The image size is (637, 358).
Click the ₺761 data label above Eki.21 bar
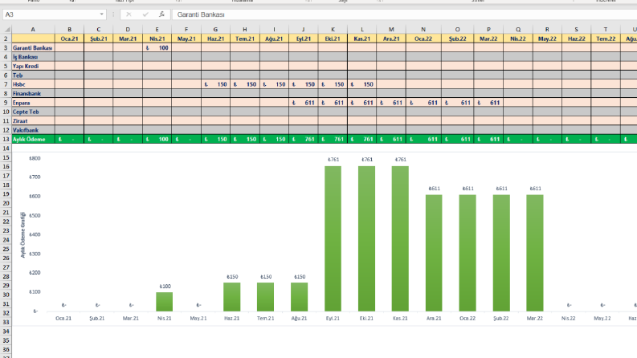point(367,160)
